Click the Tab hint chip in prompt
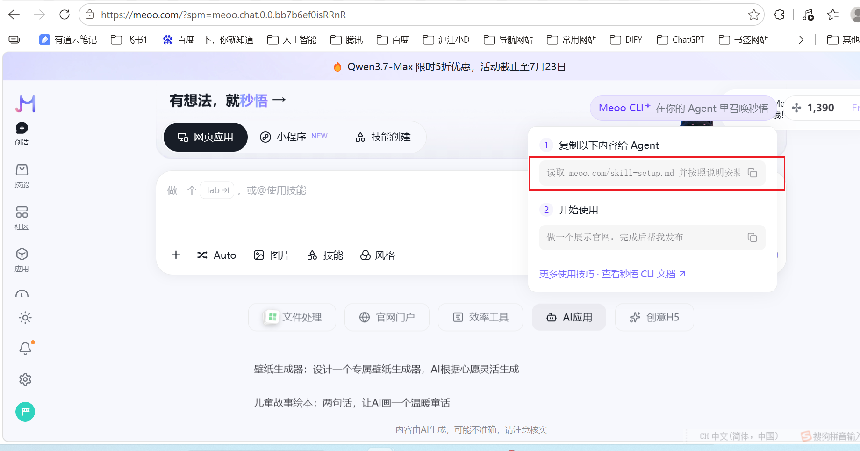This screenshot has width=860, height=451. click(x=217, y=190)
